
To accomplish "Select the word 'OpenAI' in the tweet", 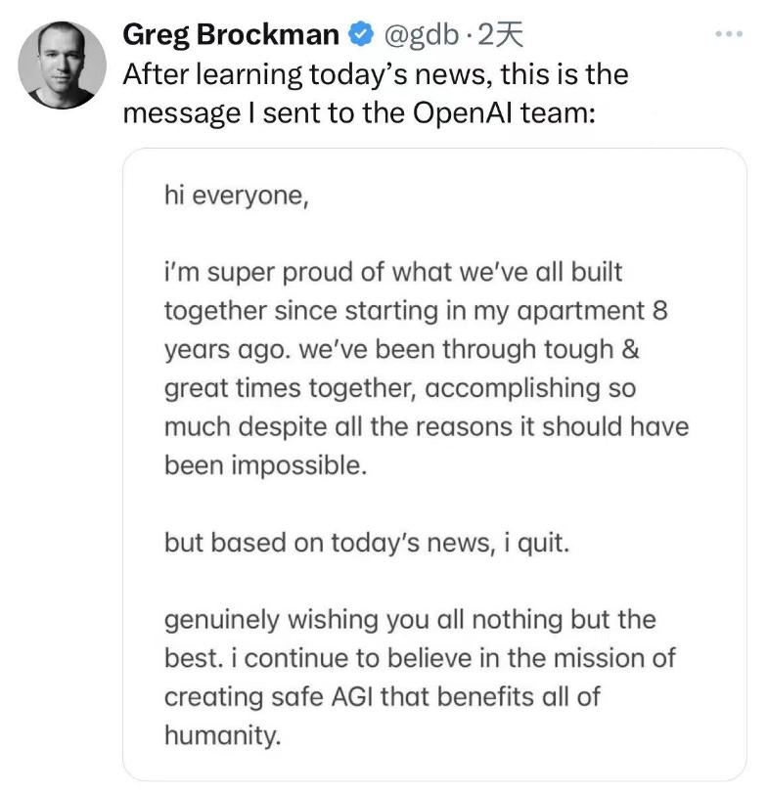I will (463, 112).
